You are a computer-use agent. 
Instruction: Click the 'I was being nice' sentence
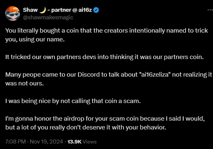73,101
